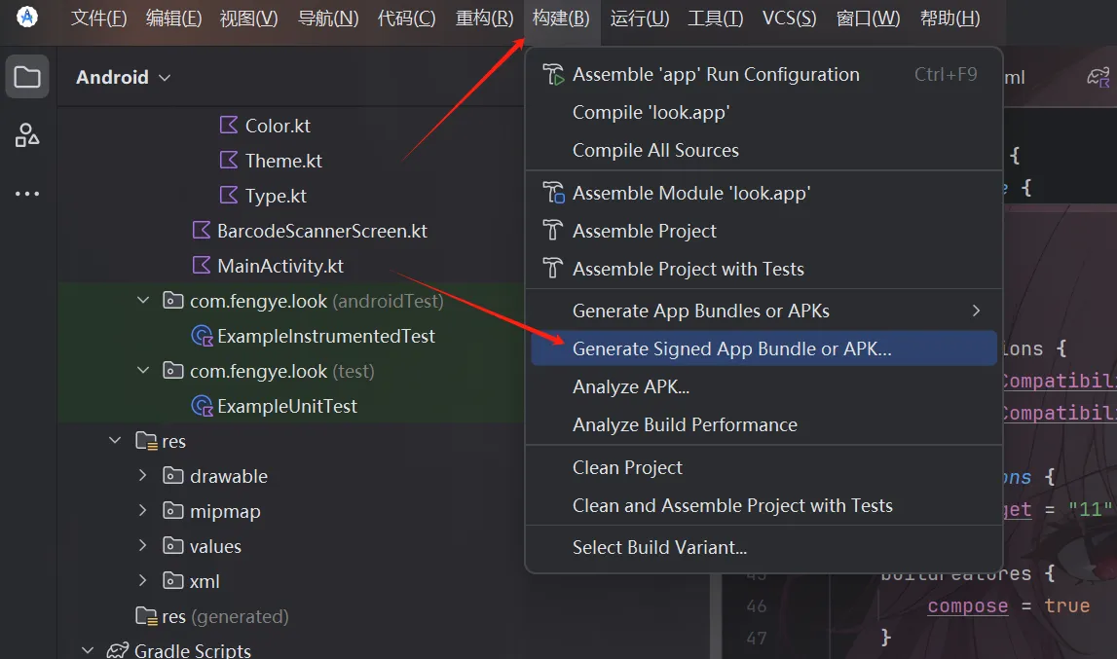
Task: Click the More Tool Windows ellipsis icon
Action: 26,193
